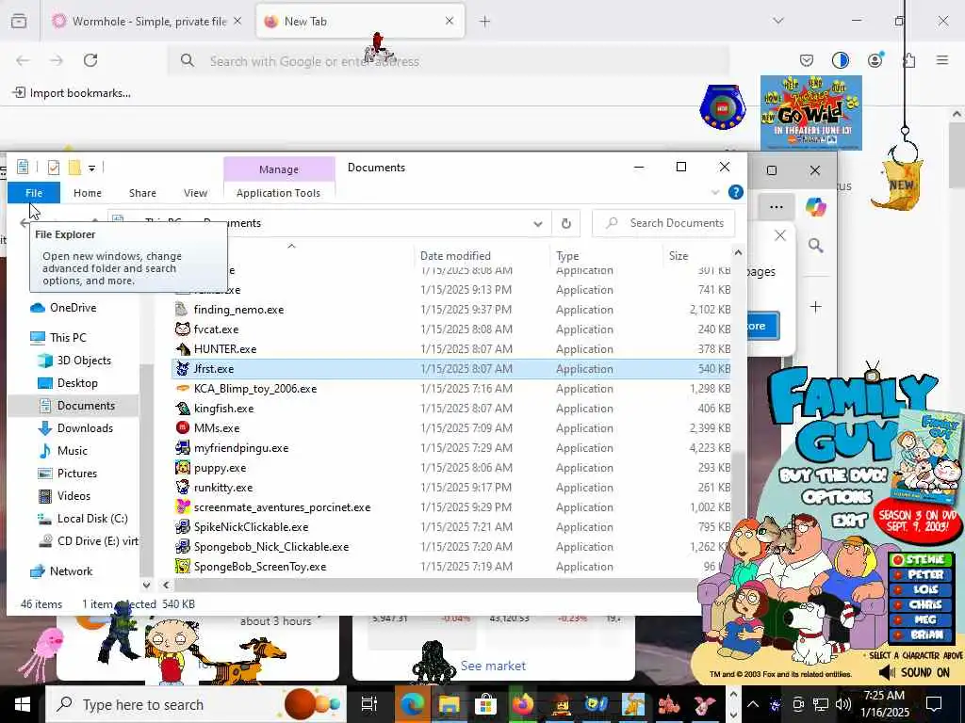Refresh the Documents folder

566,223
